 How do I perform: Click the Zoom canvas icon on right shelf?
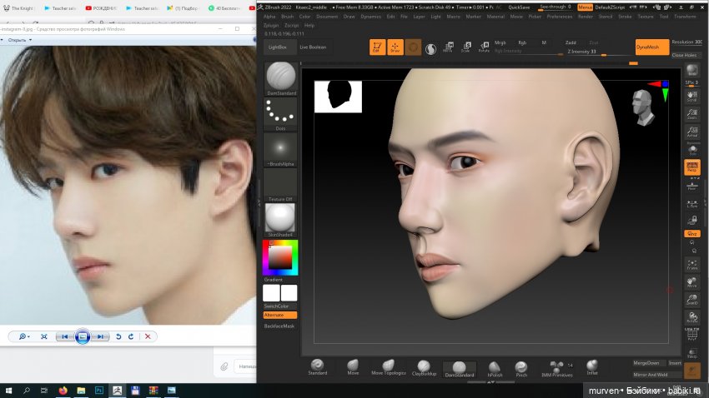point(691,114)
